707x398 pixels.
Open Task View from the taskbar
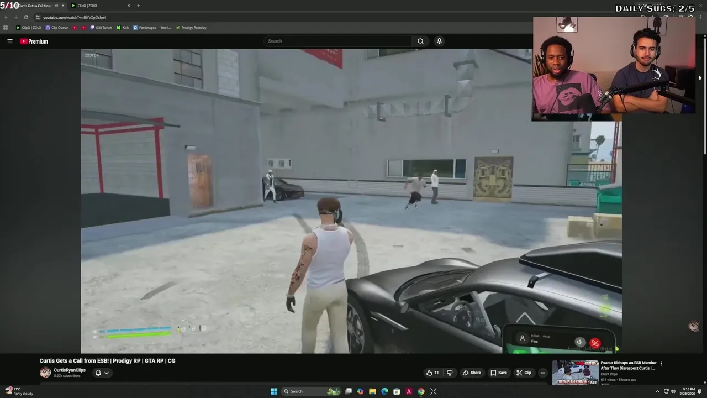coord(349,391)
